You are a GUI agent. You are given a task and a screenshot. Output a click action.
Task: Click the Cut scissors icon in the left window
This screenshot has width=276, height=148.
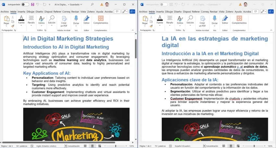pos(13,17)
